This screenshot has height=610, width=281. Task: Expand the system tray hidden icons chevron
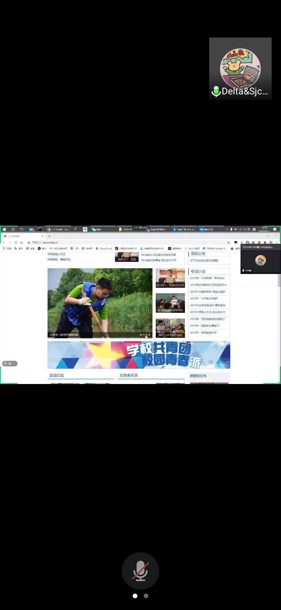227,229
